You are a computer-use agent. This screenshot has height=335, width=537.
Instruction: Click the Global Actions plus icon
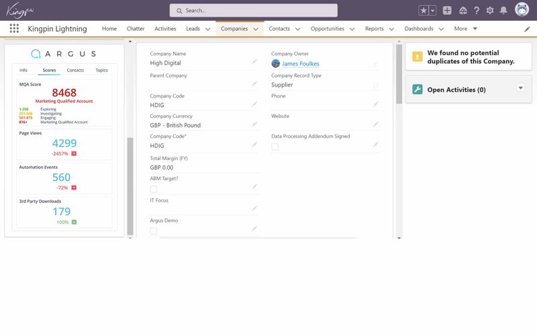point(447,11)
